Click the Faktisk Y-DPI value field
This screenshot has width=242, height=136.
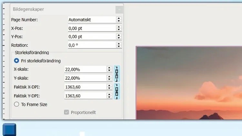tap(85, 96)
